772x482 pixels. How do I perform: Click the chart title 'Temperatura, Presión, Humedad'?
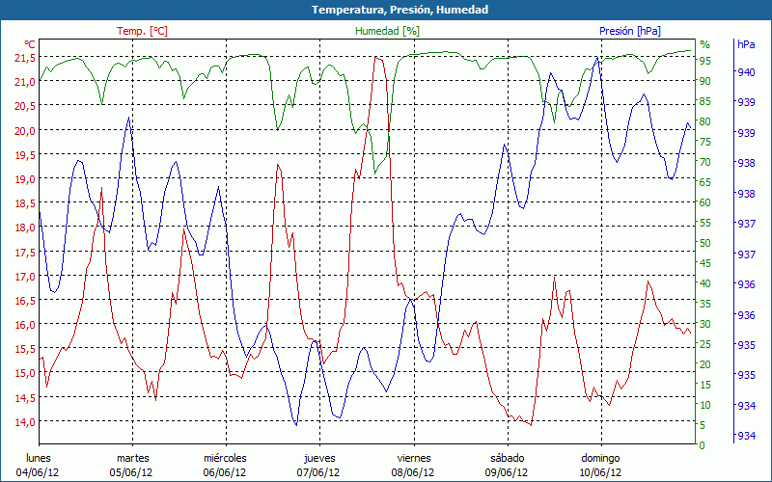pos(386,10)
